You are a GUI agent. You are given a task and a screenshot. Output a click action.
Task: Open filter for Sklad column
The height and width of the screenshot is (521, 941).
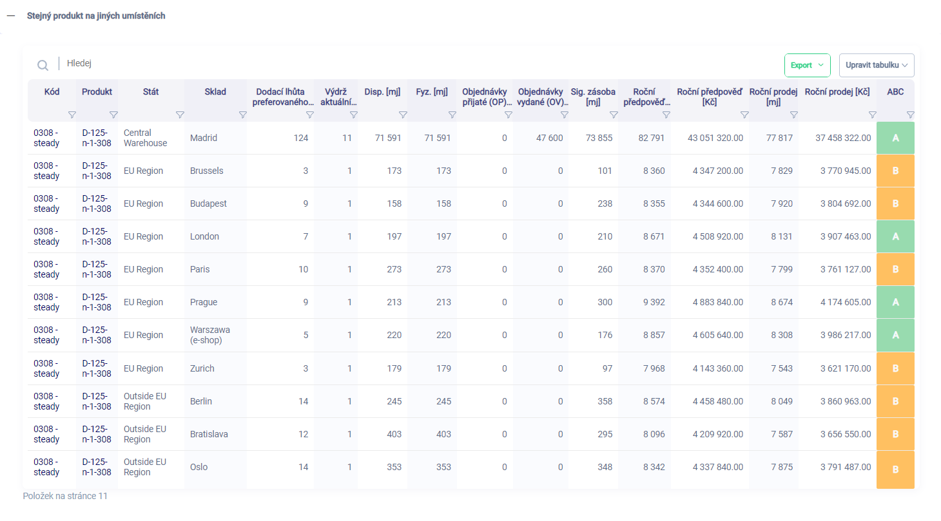pyautogui.click(x=242, y=115)
